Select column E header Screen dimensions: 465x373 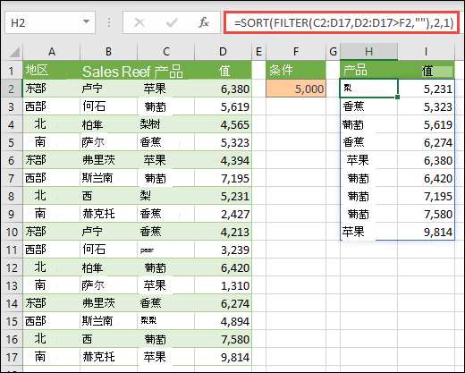pos(258,52)
